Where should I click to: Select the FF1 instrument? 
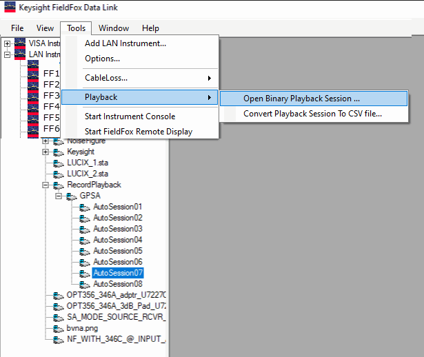pyautogui.click(x=51, y=74)
